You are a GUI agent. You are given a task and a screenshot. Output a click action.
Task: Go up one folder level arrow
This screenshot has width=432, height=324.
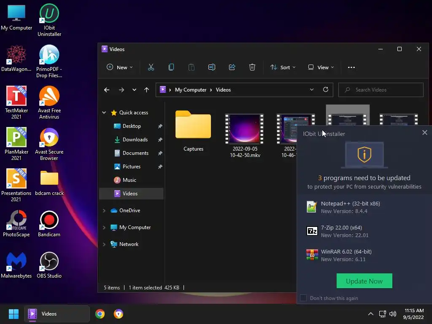tap(146, 90)
